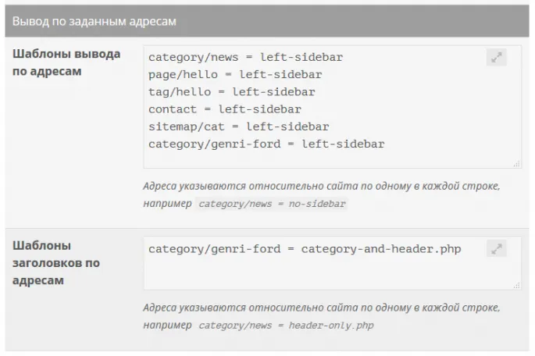Place cursor in "page/hello = left-sidebar" line
Screen dimensions: 535x356
(235, 75)
